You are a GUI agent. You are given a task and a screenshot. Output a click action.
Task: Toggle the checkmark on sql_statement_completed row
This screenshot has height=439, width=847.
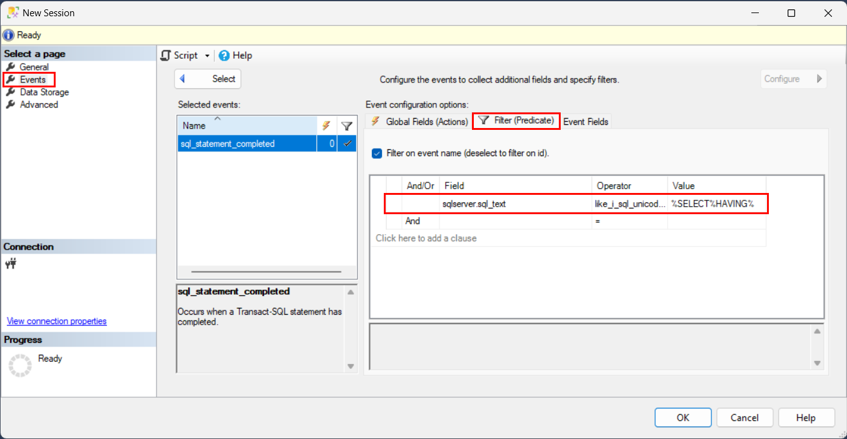pyautogui.click(x=347, y=143)
